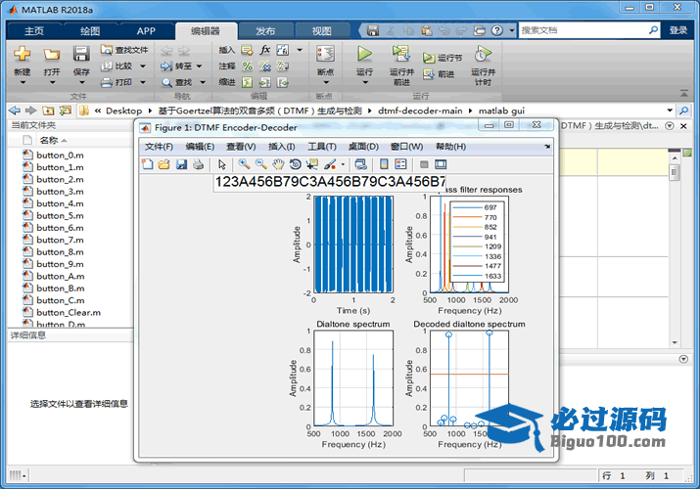The height and width of the screenshot is (489, 700).
Task: Select button_Clear.m in file list
Action: pos(69,313)
